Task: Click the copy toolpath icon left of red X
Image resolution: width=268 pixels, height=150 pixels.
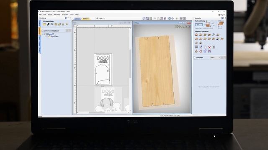Action: (205, 47)
